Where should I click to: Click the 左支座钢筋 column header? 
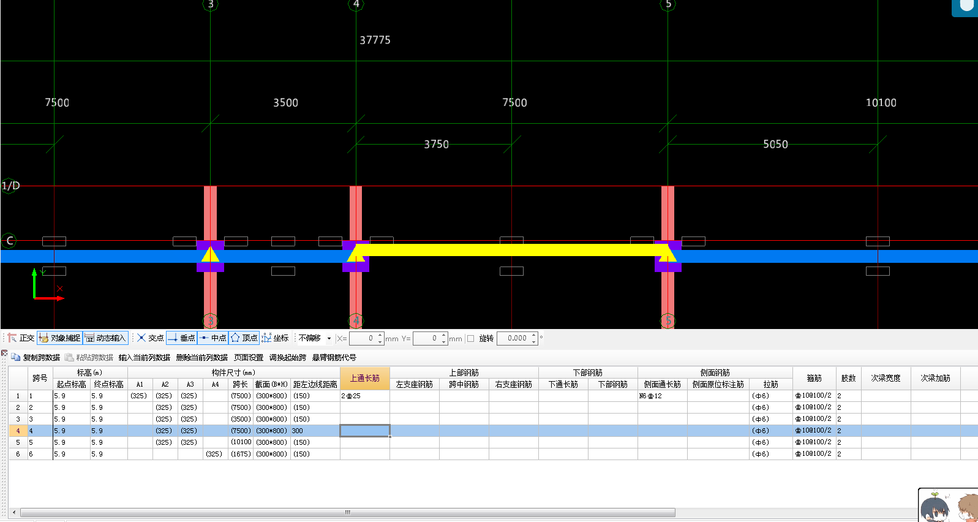pos(415,384)
